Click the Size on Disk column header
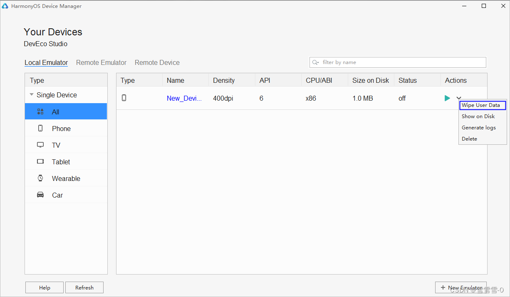 pos(371,80)
